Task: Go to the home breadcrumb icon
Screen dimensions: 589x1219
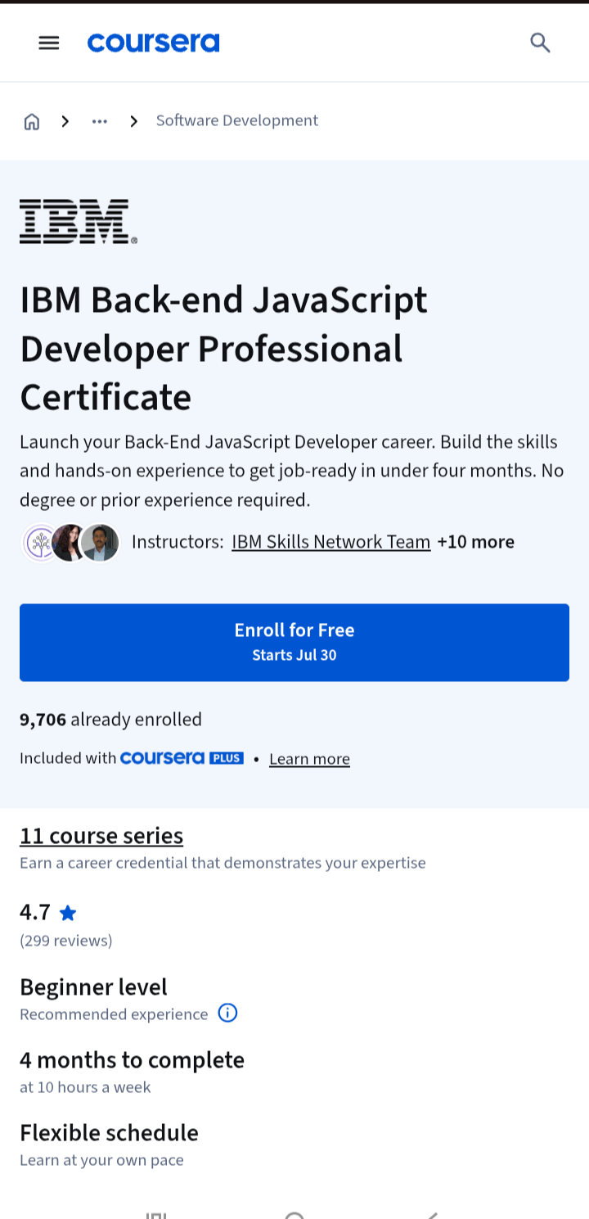Action: (32, 121)
